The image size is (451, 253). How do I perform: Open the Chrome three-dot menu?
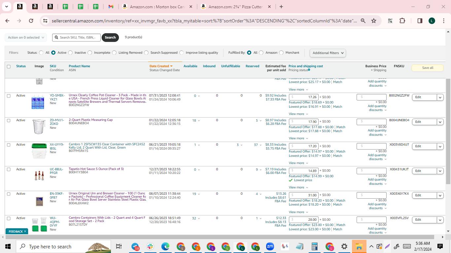443,21
